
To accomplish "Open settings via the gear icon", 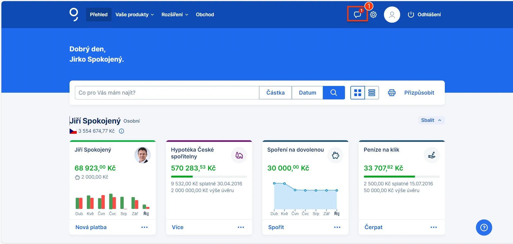I will (x=373, y=15).
